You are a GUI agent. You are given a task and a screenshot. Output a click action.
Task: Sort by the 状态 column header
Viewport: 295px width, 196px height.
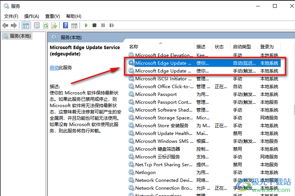219,46
